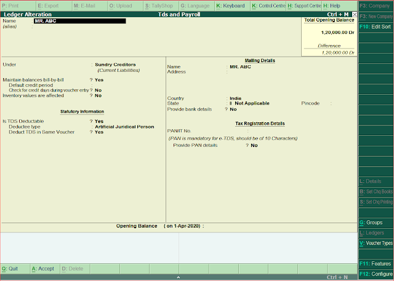The image size is (394, 281).
Task: Click F10: Edit Sort button
Action: coord(376,27)
